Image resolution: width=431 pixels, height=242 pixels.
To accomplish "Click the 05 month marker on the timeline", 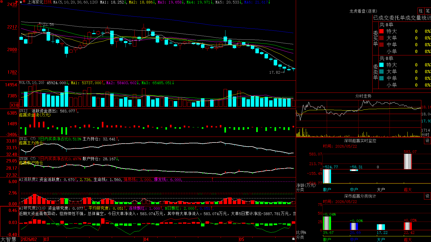I will click(x=242, y=239).
